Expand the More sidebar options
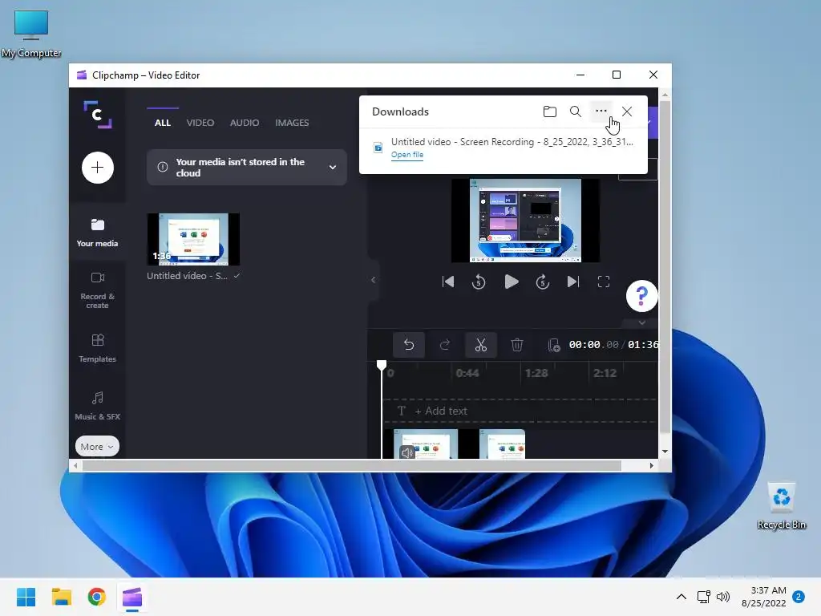Viewport: 821px width, 616px height. coord(97,447)
